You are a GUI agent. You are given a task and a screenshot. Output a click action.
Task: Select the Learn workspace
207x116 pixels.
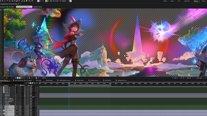179,1
